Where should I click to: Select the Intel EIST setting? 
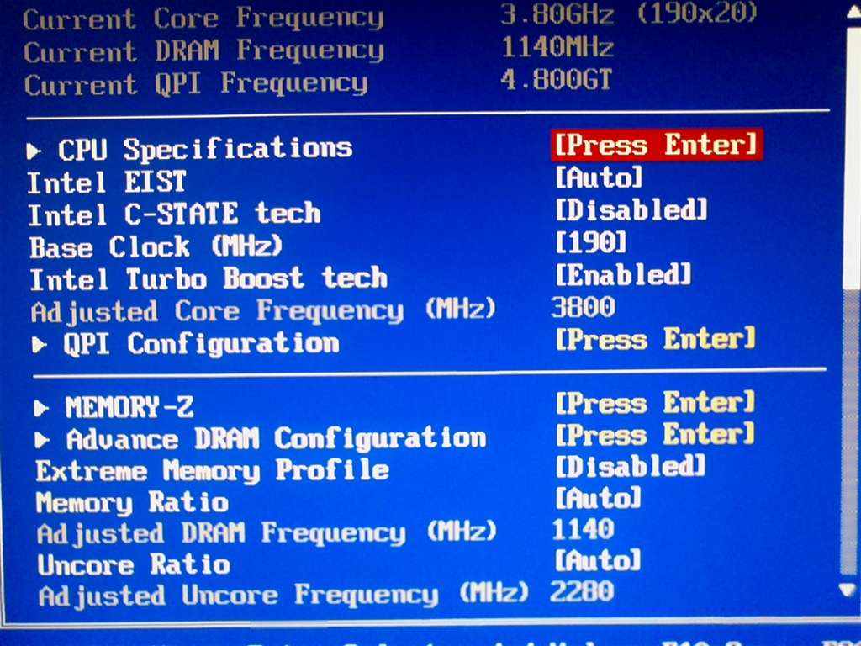107,183
